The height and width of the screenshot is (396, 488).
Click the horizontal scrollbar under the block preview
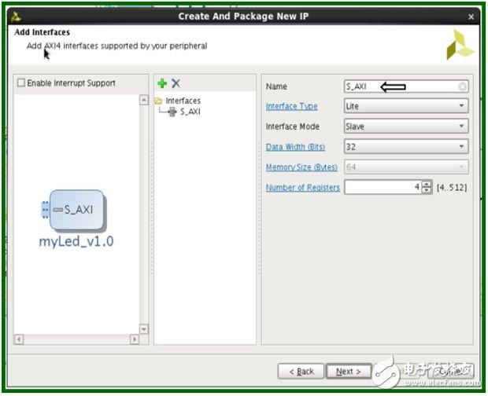76,339
